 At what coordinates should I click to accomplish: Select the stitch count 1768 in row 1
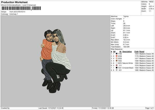(120, 54)
